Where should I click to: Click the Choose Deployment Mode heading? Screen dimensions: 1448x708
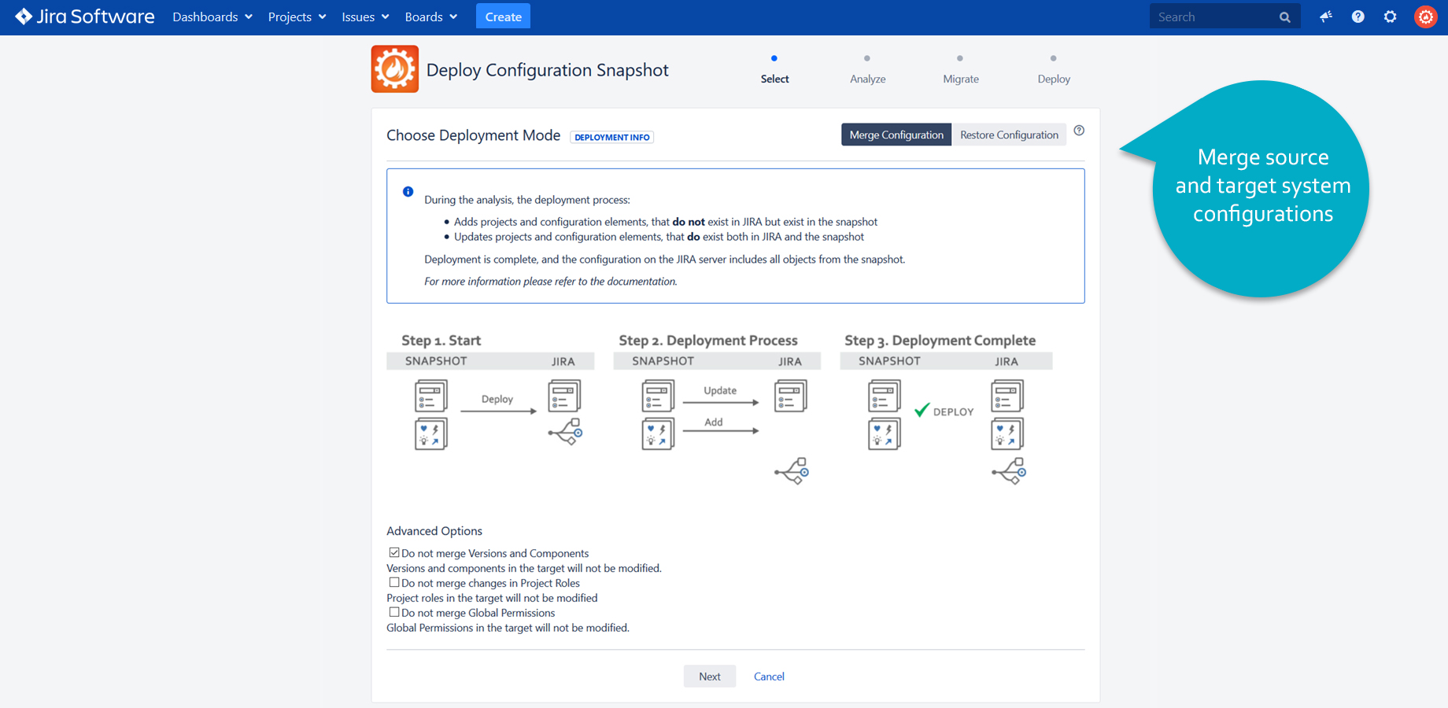pos(474,135)
